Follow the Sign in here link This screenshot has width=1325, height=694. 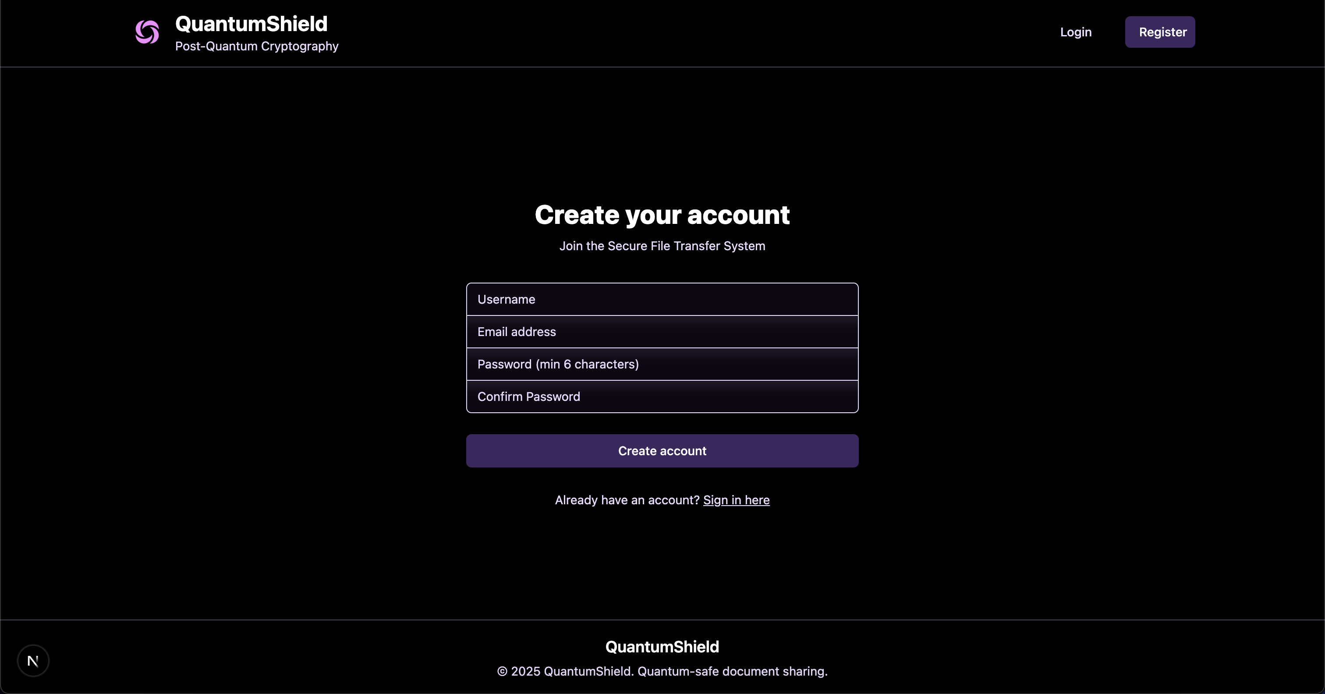pos(736,500)
